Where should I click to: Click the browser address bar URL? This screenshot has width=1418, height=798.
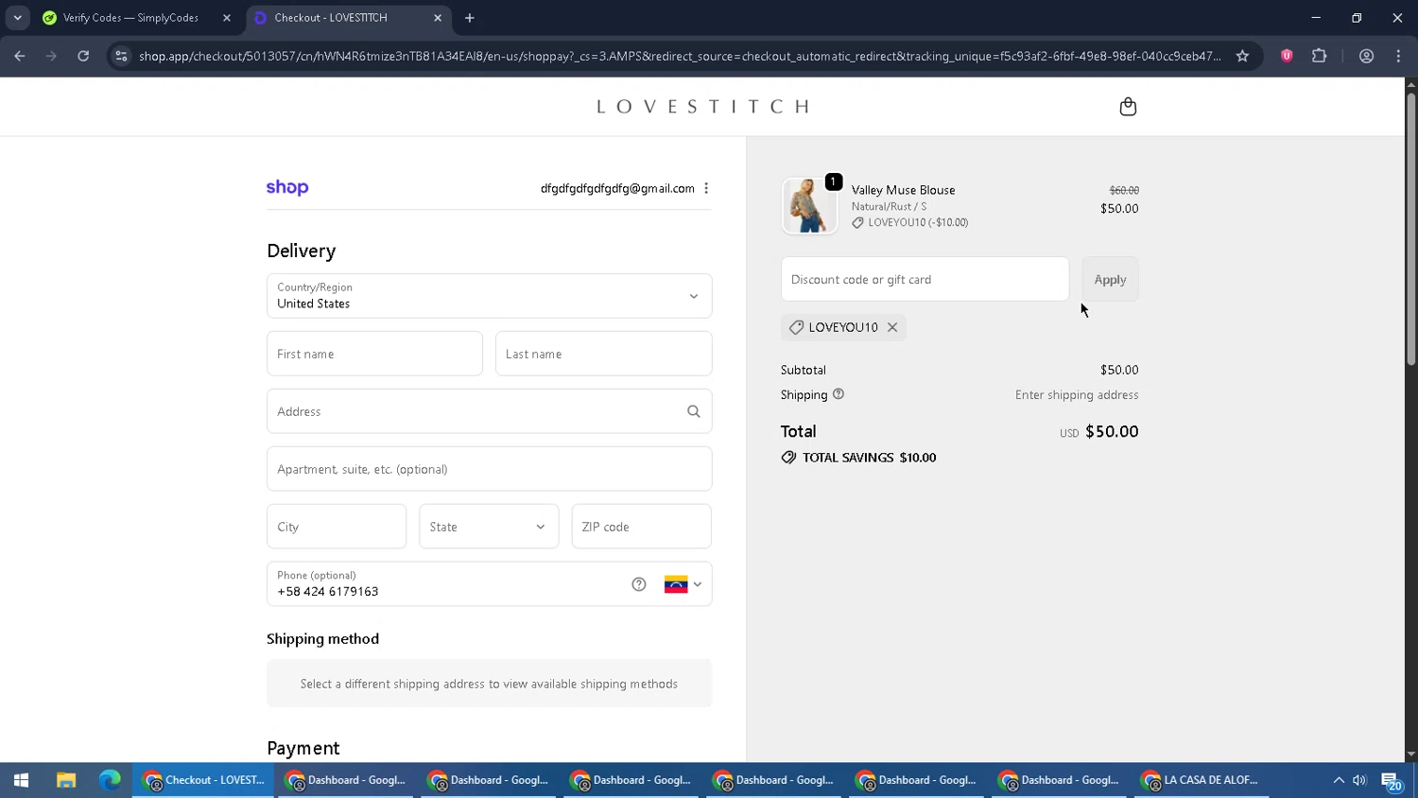[679, 56]
